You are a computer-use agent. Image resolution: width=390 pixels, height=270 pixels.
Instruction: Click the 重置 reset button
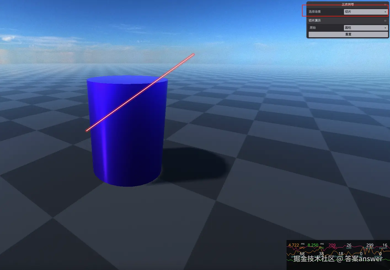point(348,34)
